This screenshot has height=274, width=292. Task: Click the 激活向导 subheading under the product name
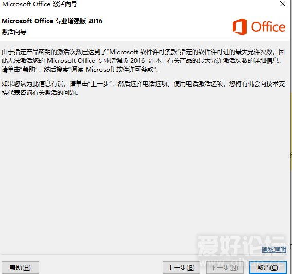click(14, 32)
